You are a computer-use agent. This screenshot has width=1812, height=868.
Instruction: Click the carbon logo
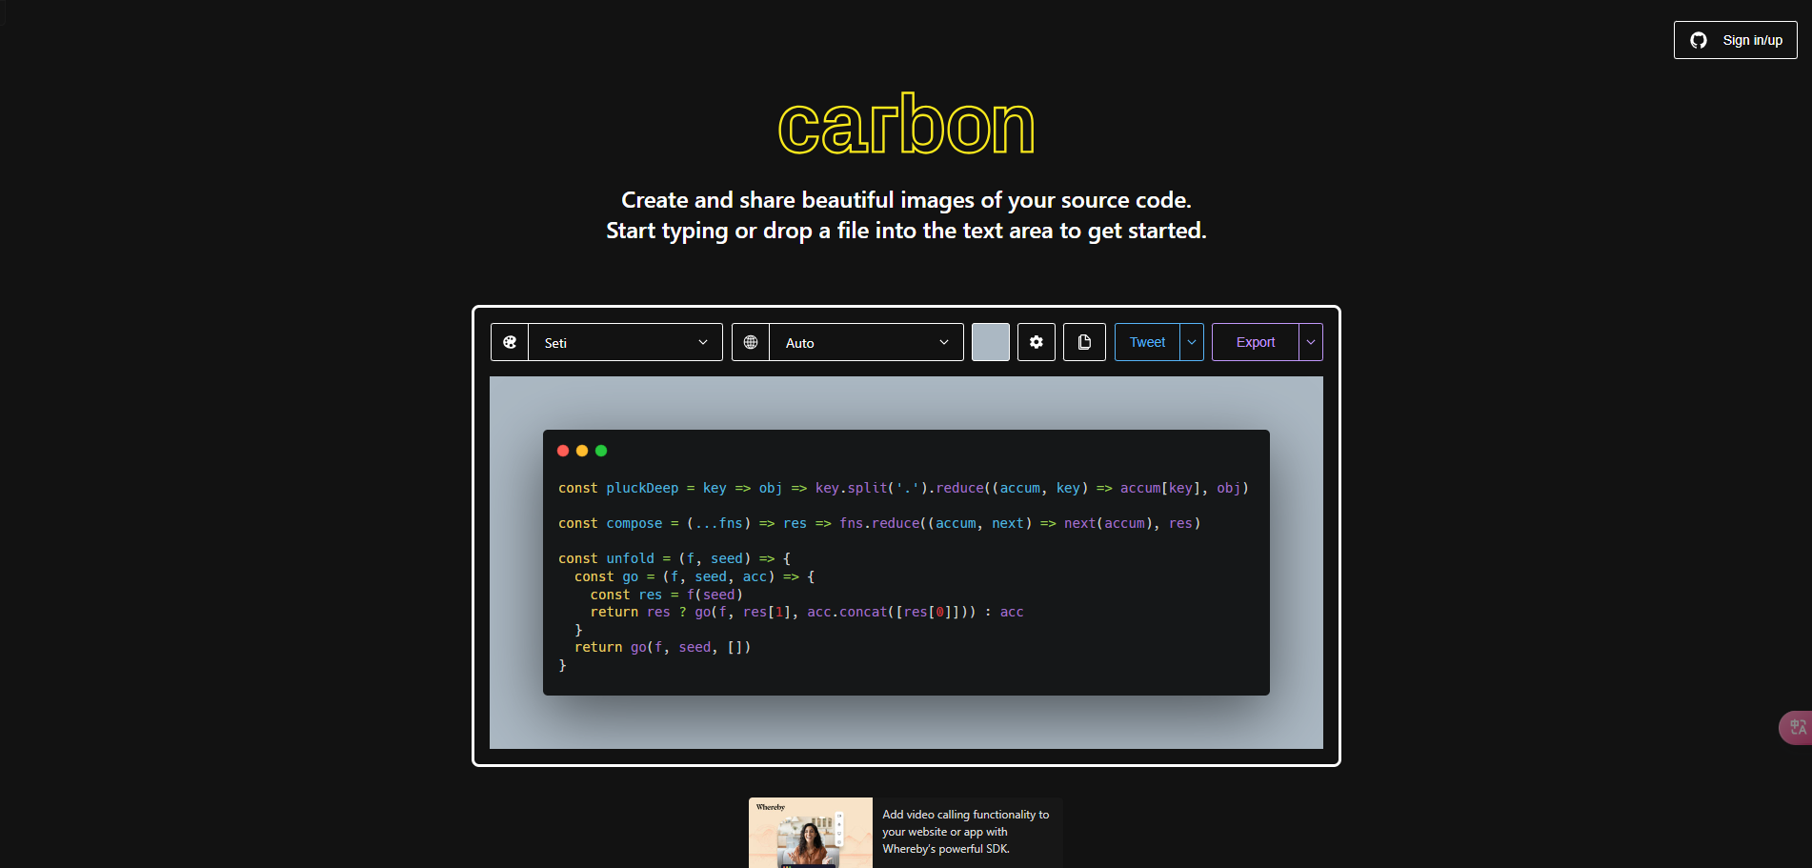pos(906,125)
